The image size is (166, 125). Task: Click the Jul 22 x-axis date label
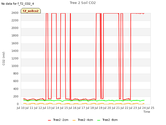click(125, 108)
